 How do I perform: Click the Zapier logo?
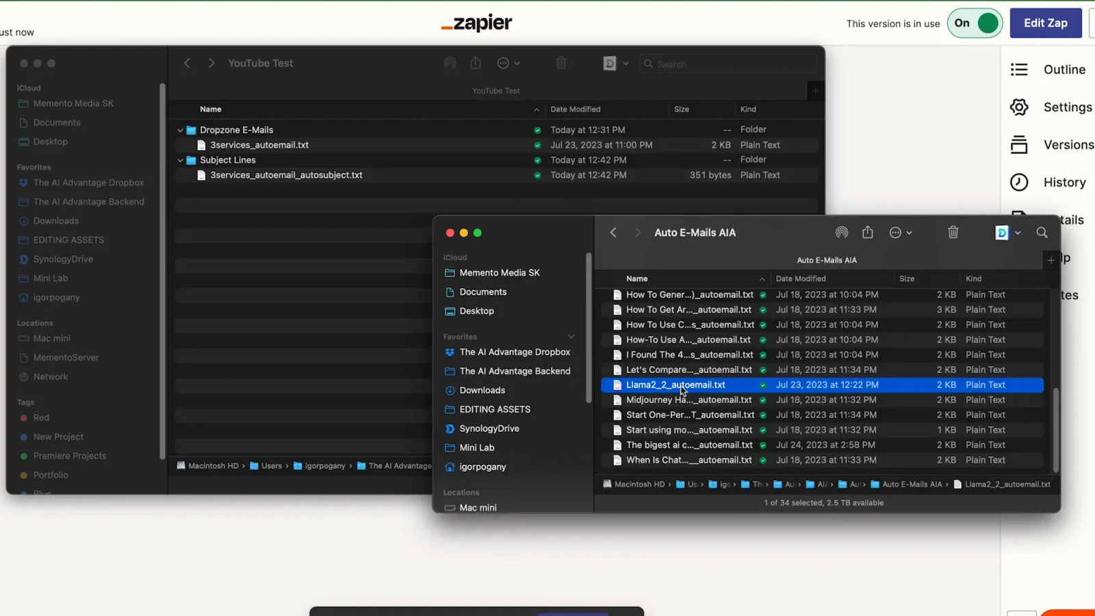click(x=476, y=23)
